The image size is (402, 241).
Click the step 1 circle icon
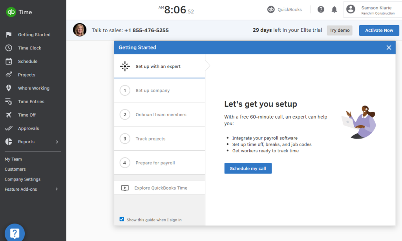tap(125, 91)
